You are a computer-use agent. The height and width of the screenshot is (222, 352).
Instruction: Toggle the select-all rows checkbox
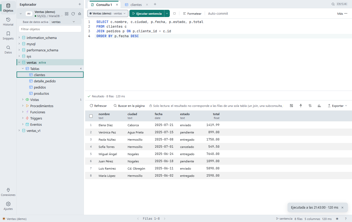click(91, 116)
